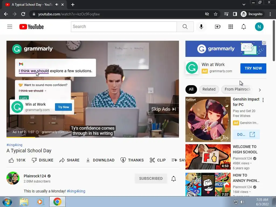Open Genshin Impact ad thumbnail

pyautogui.click(x=208, y=119)
